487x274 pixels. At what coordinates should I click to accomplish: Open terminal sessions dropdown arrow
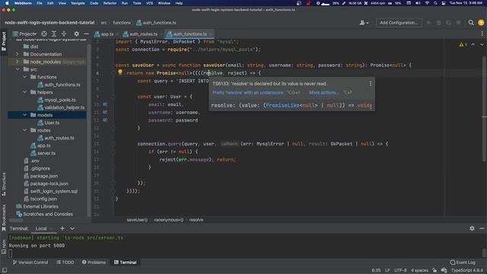pyautogui.click(x=72, y=228)
